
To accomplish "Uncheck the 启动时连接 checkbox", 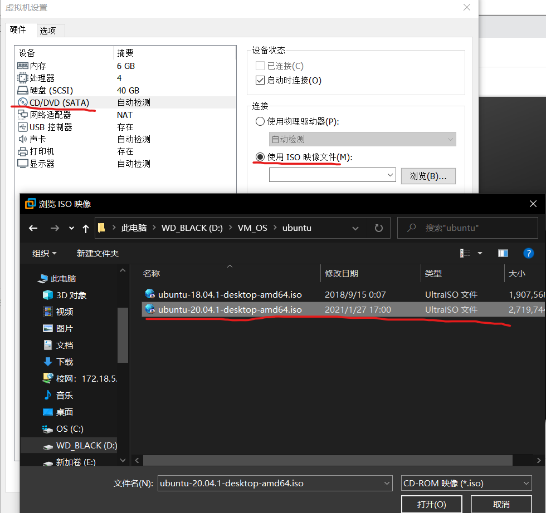I will click(260, 79).
